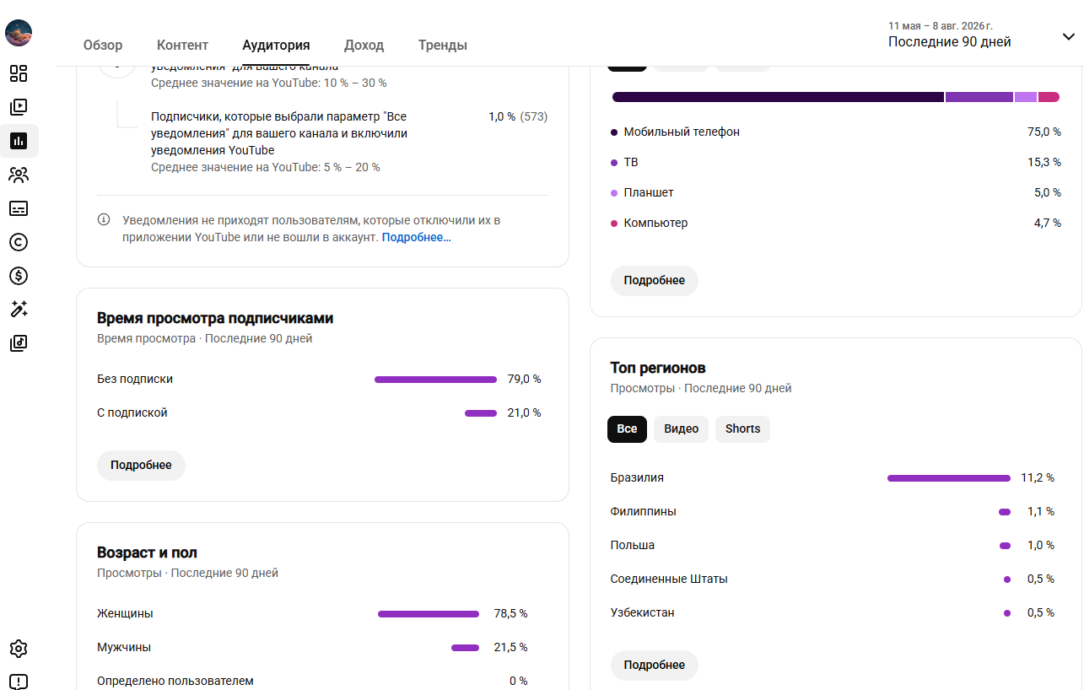1084x690 pixels.
Task: Click the Соединенные Штаты region row
Action: 833,579
